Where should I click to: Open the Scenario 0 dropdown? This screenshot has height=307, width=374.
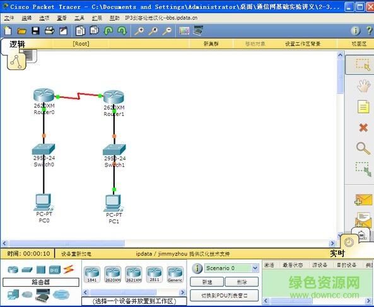231,268
